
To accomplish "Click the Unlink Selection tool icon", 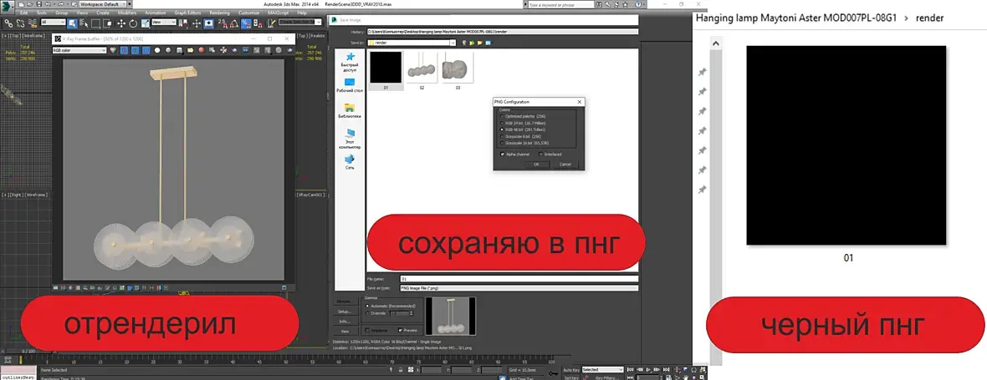I will [20, 23].
